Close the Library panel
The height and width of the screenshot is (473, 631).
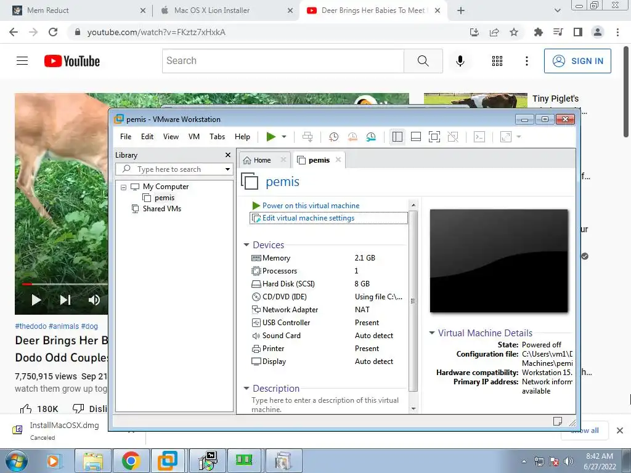(x=228, y=155)
